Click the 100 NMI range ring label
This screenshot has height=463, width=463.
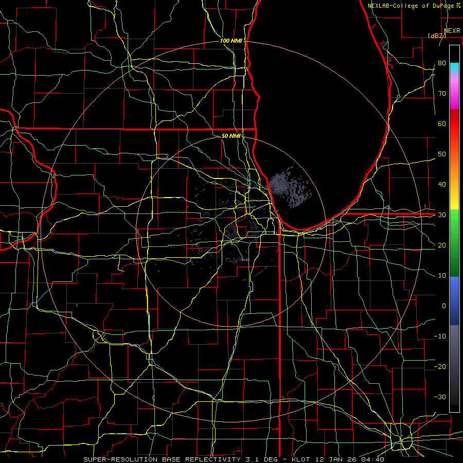(231, 41)
